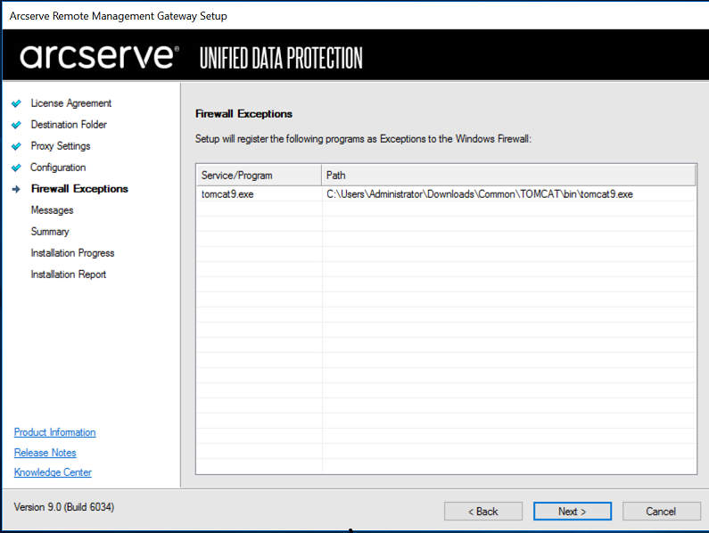Cancel the gateway setup
The width and height of the screenshot is (709, 533).
661,512
